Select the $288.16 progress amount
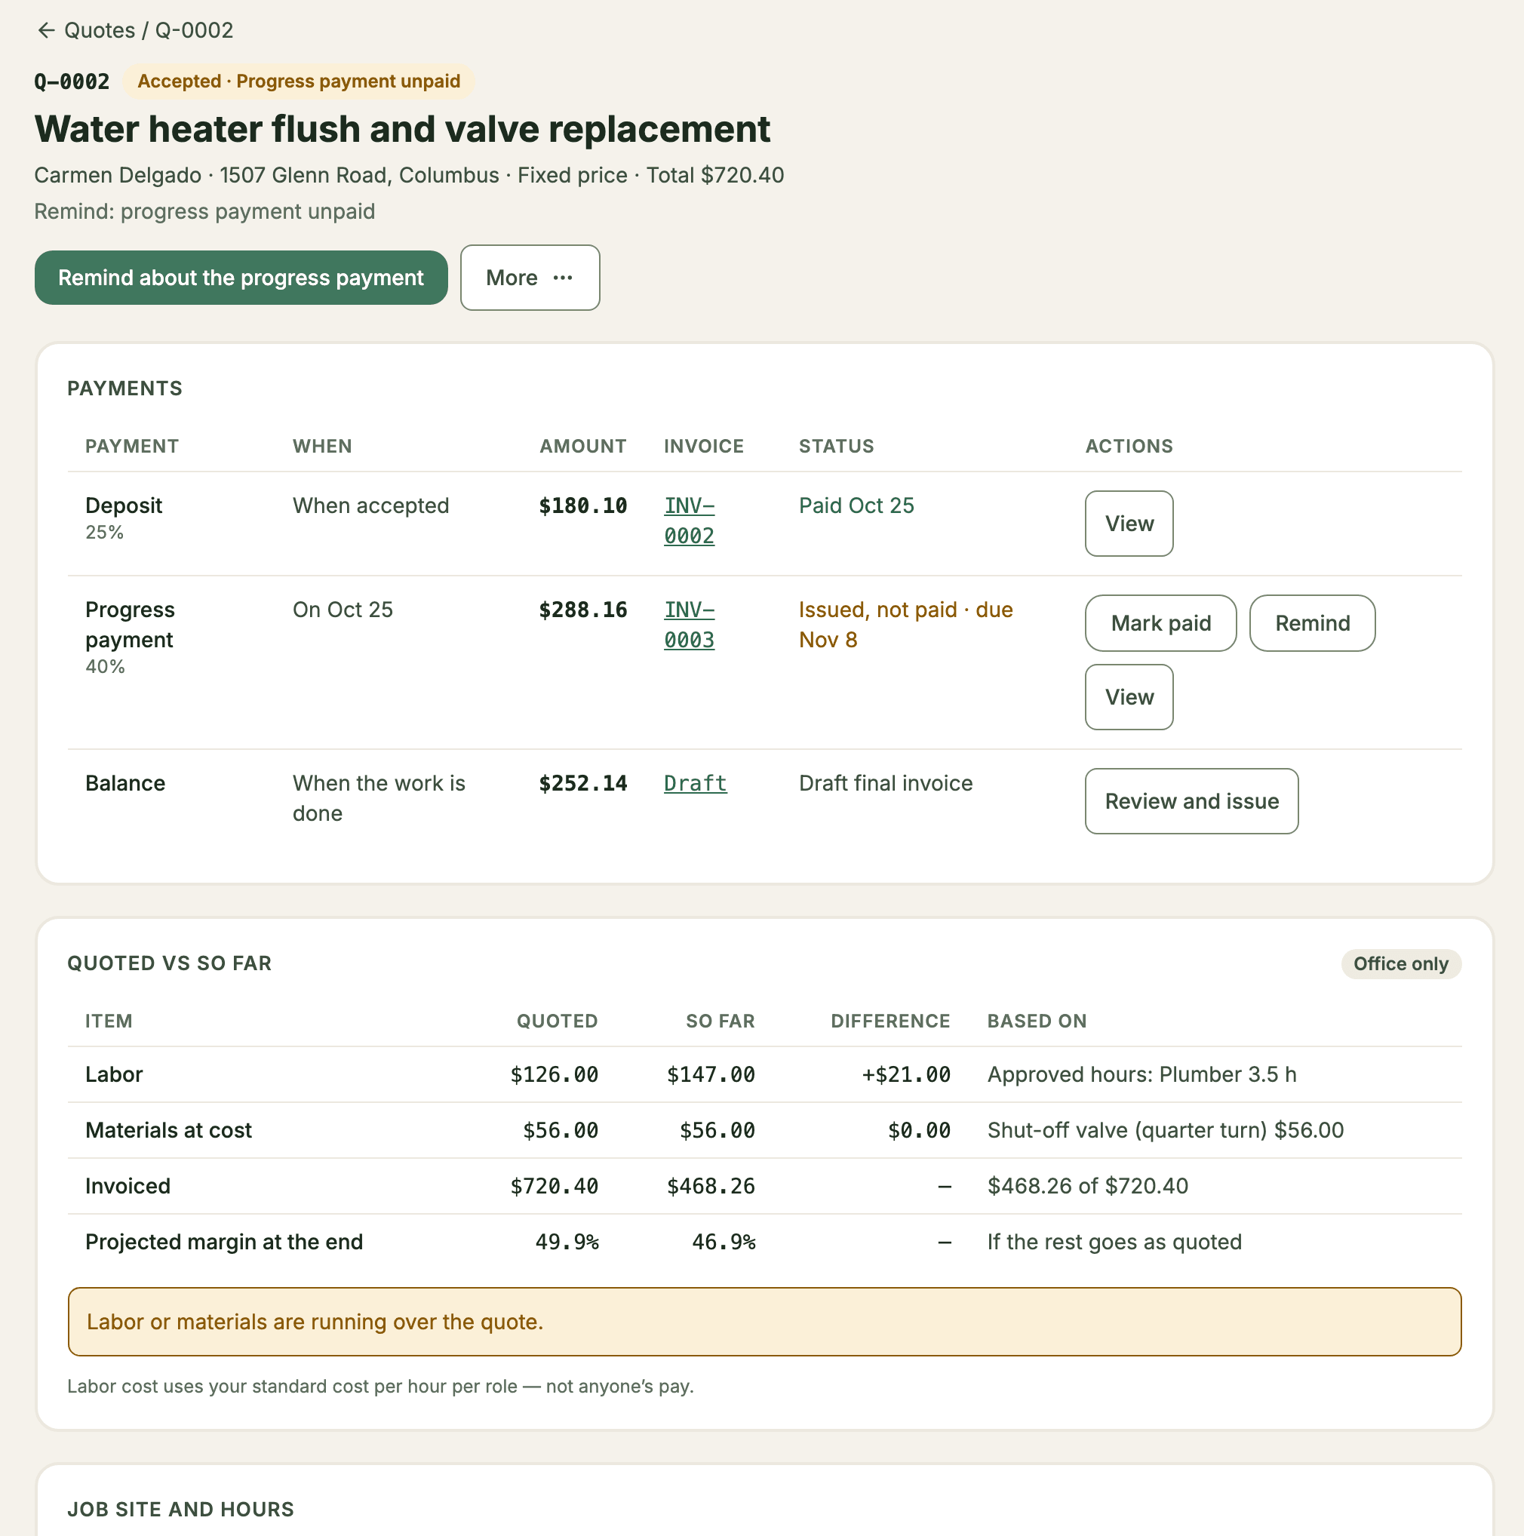The image size is (1524, 1536). coord(582,610)
